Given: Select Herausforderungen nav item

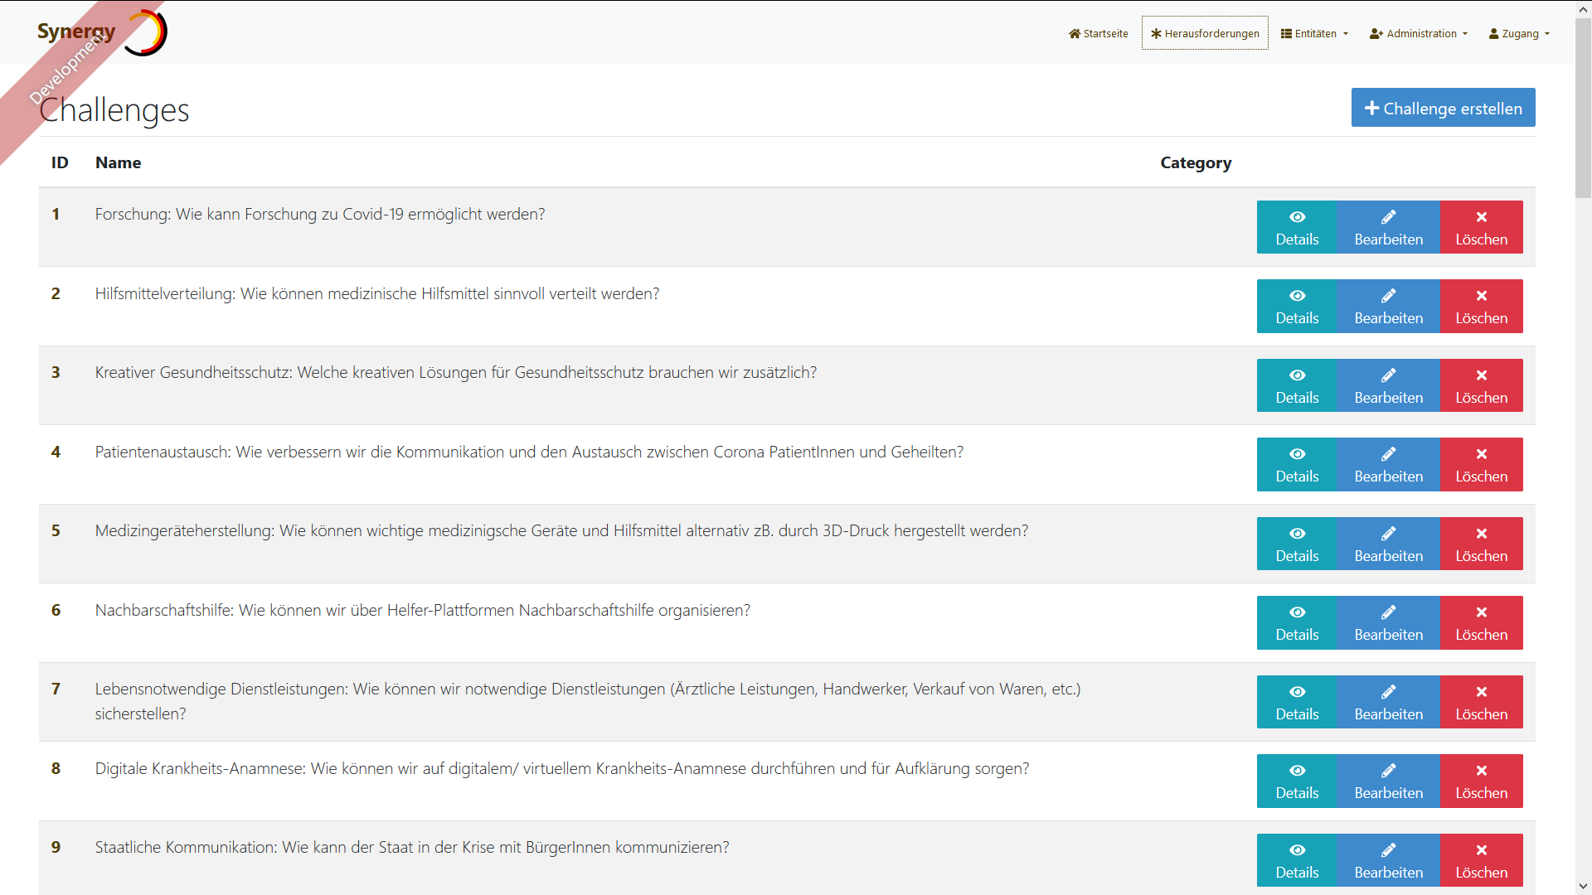Looking at the screenshot, I should [1204, 33].
